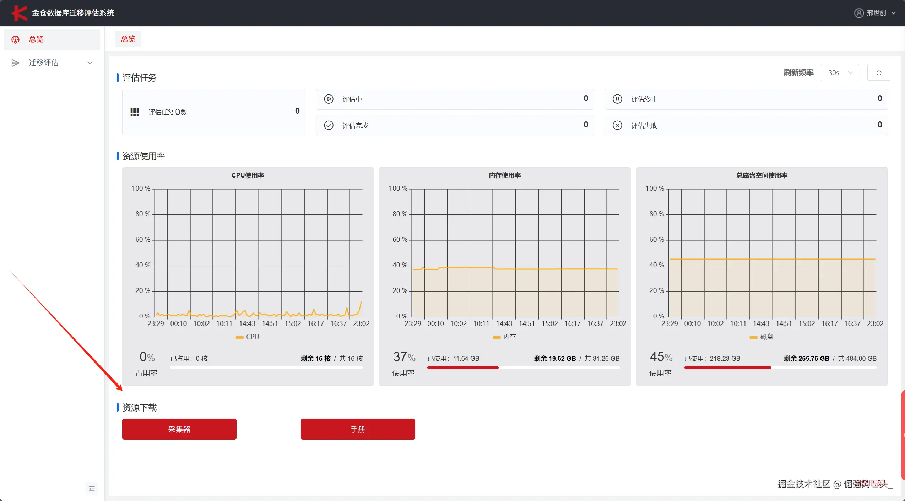This screenshot has width=905, height=501.
Task: Open the 评估任务总数 card
Action: [214, 112]
